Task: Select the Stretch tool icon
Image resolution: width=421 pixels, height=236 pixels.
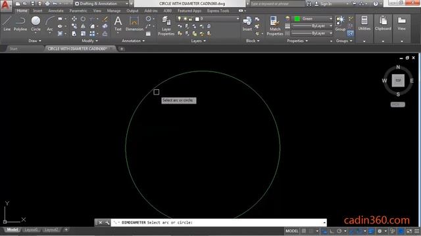Action: click(74, 33)
